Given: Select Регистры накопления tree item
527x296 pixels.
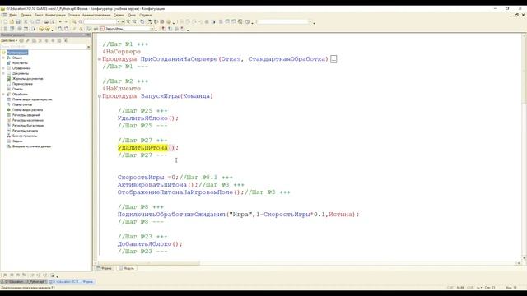Looking at the screenshot, I should point(28,120).
